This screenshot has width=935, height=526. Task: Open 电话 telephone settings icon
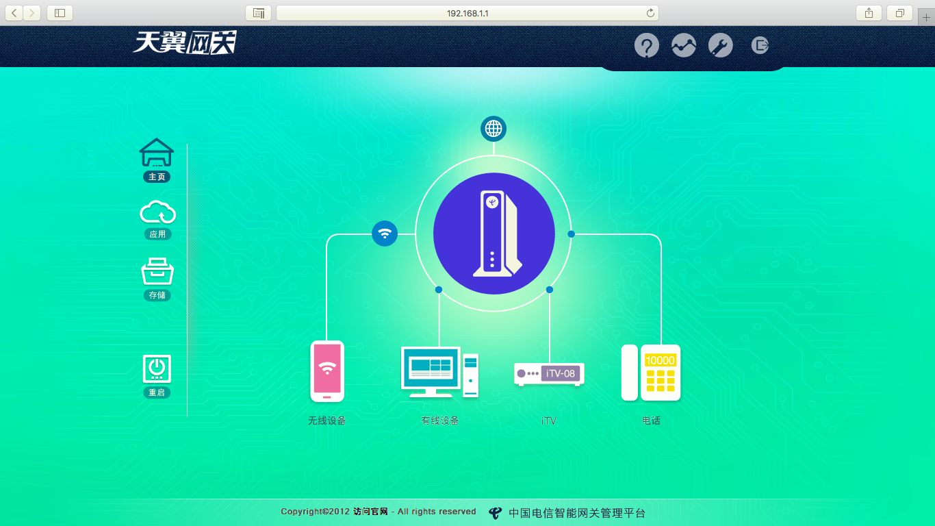pos(649,373)
